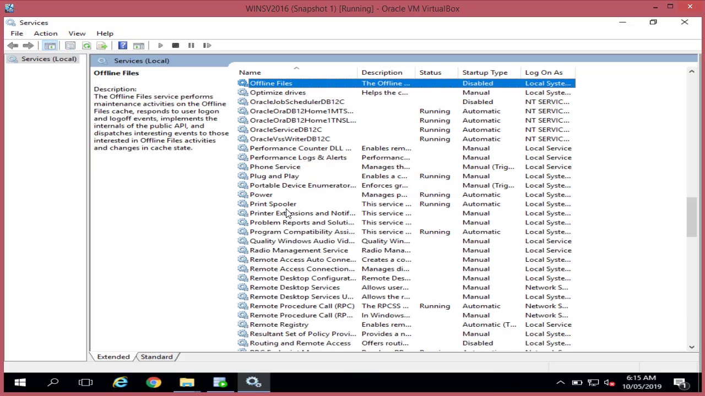Toggle Show/Hide Action Pane toolbar icon
This screenshot has width=705, height=396.
[139, 46]
